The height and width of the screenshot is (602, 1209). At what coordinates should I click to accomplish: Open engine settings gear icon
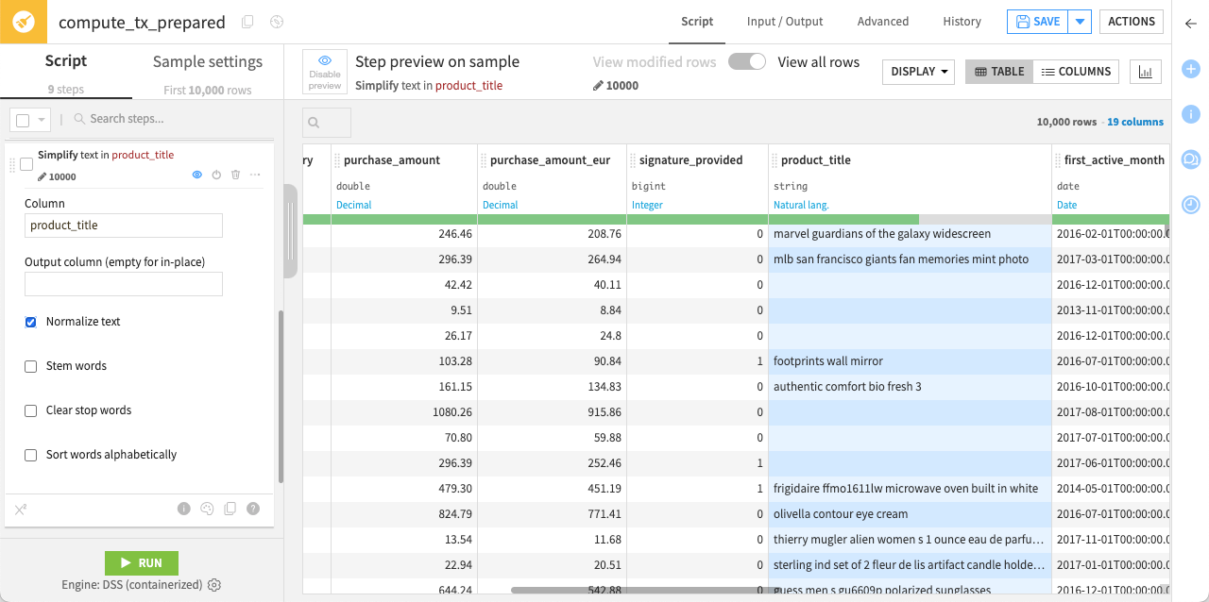214,585
